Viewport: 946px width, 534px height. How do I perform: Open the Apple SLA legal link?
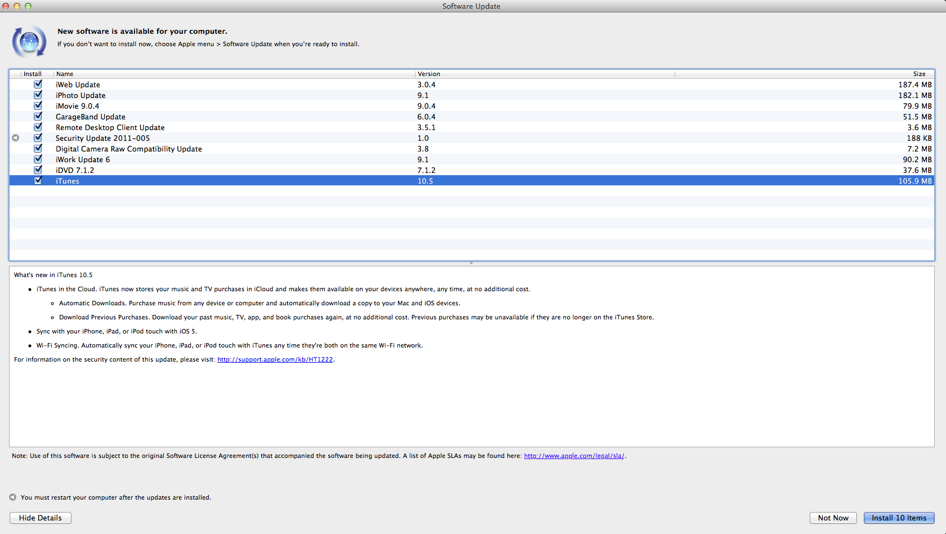point(574,456)
